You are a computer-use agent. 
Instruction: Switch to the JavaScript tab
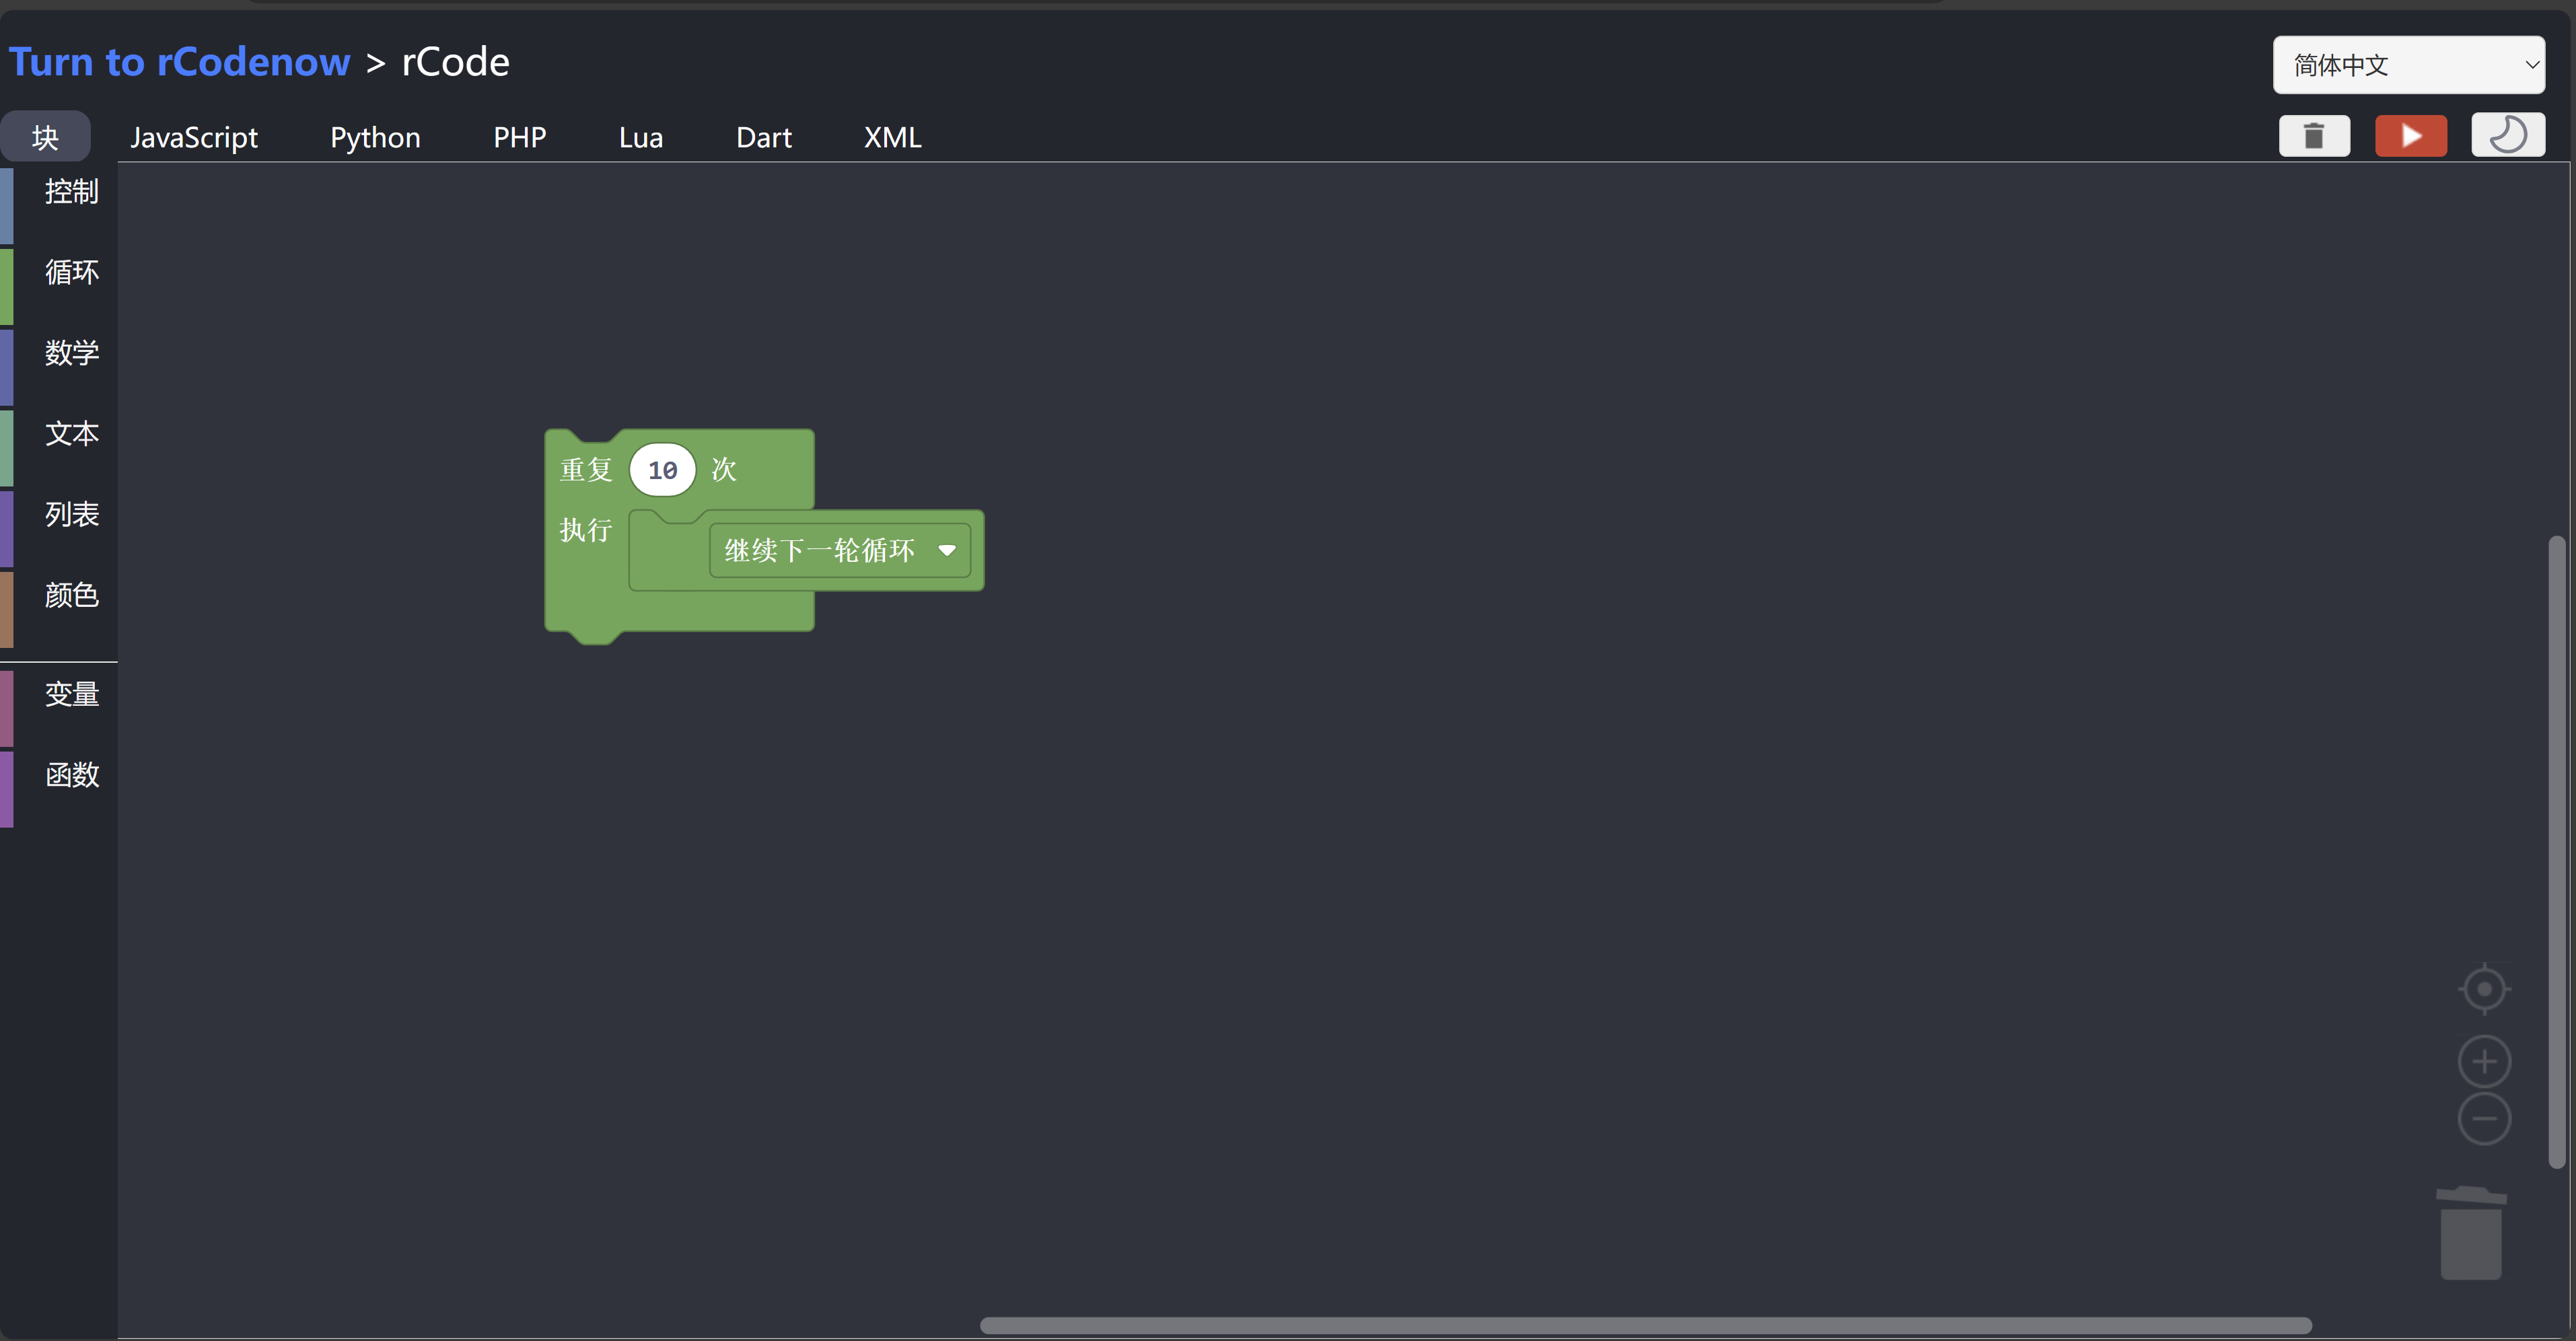(x=194, y=138)
